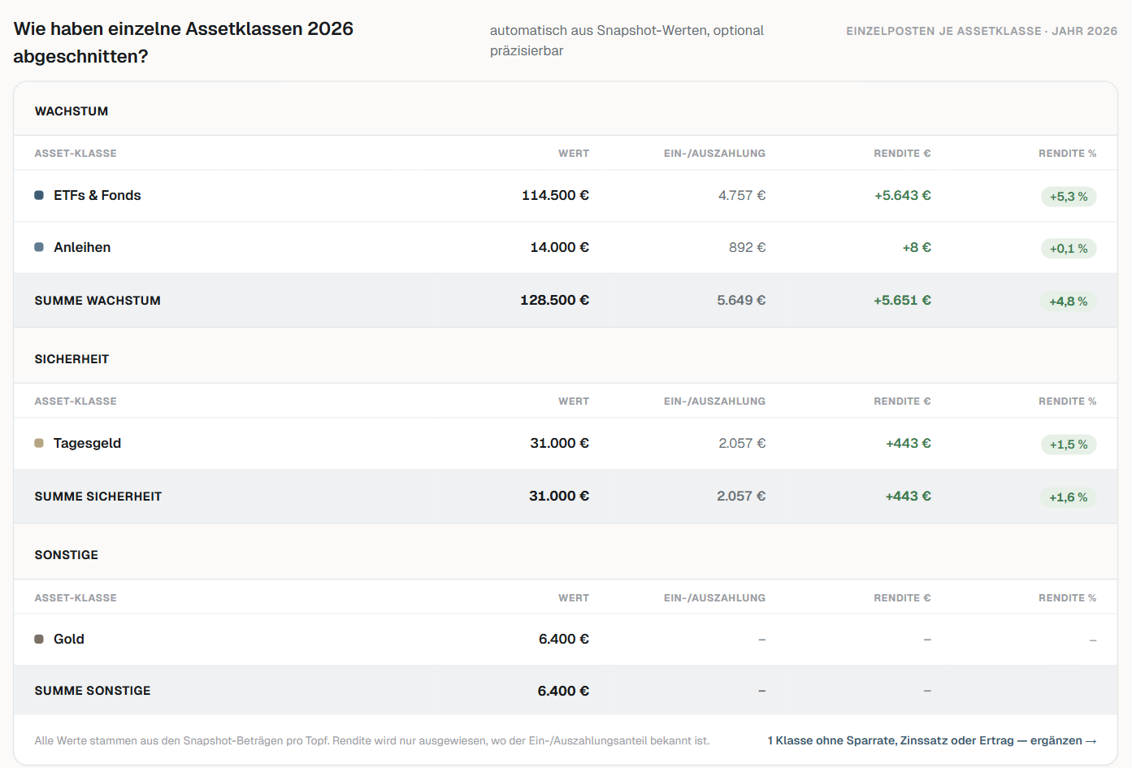Screen dimensions: 1132x768
Task: Click the 14.000 € value cell
Action: click(559, 247)
